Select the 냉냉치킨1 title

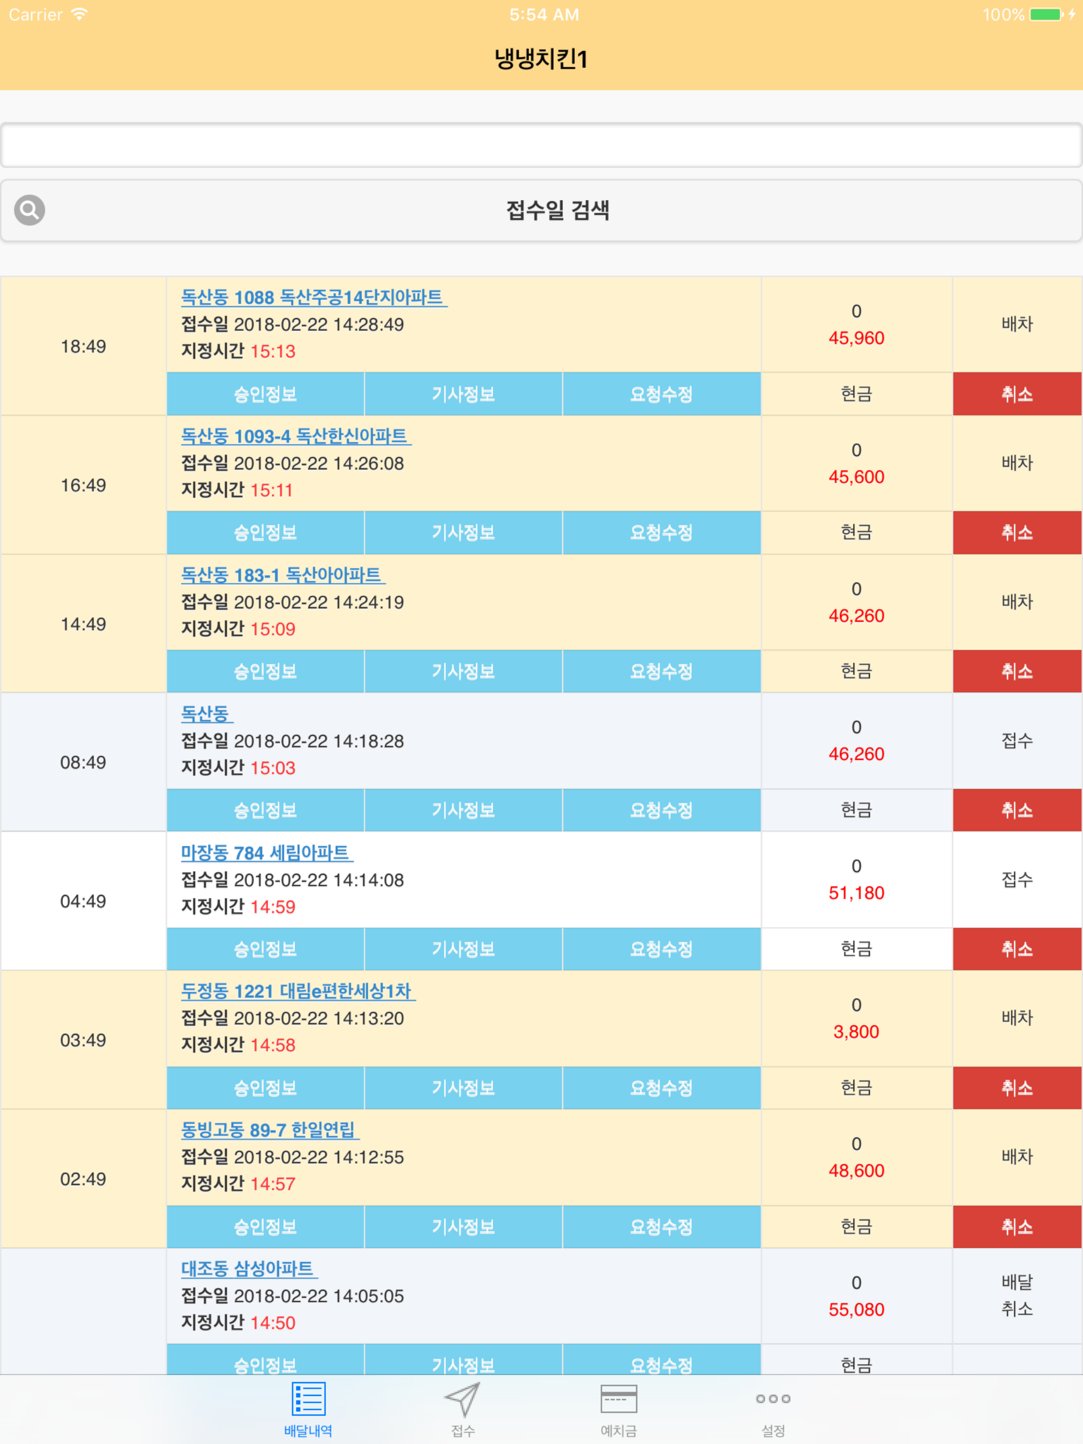click(x=541, y=59)
